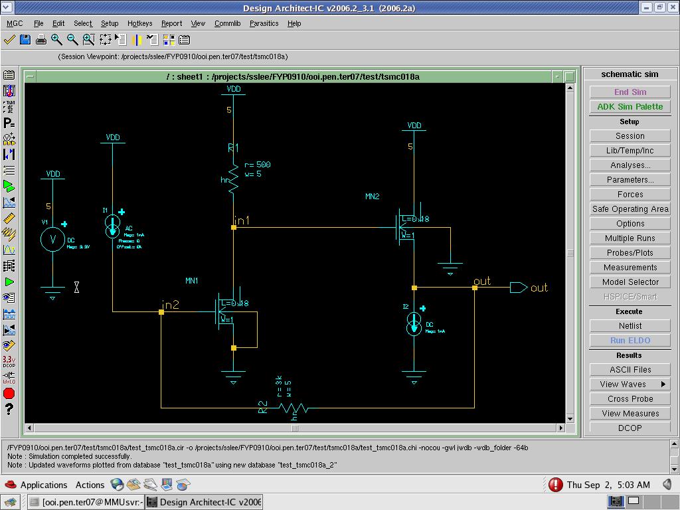Click the red stop octagon icon
This screenshot has width=680, height=510.
pyautogui.click(x=9, y=394)
